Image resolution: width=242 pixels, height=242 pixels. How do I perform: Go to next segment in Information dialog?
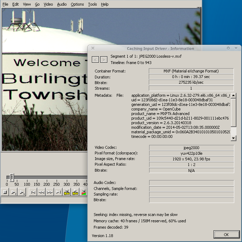pos(103,59)
